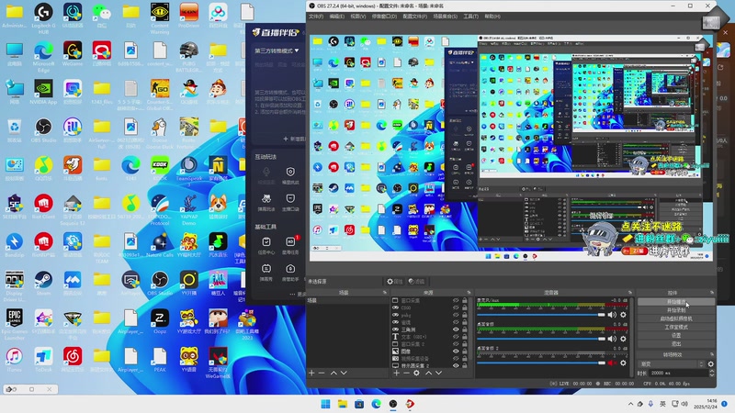The width and height of the screenshot is (735, 413).
Task: Open the 视图(V) menu
Action: click(358, 17)
